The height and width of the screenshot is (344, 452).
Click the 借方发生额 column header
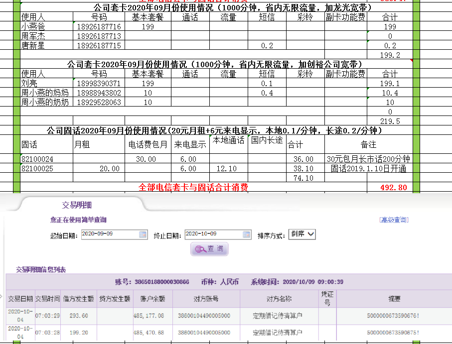point(79,299)
